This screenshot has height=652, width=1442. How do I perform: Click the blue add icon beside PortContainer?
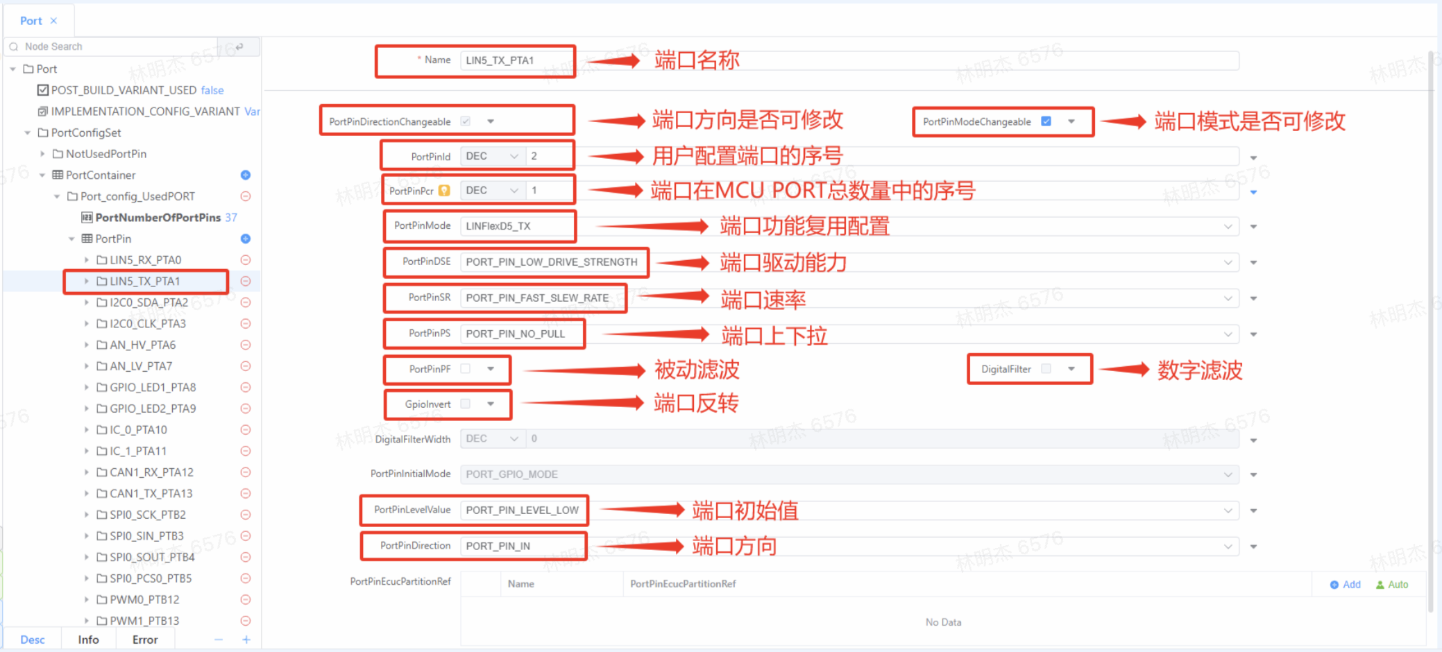click(x=245, y=175)
